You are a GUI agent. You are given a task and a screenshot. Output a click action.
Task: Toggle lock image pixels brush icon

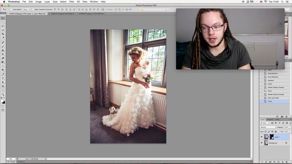(x=269, y=132)
